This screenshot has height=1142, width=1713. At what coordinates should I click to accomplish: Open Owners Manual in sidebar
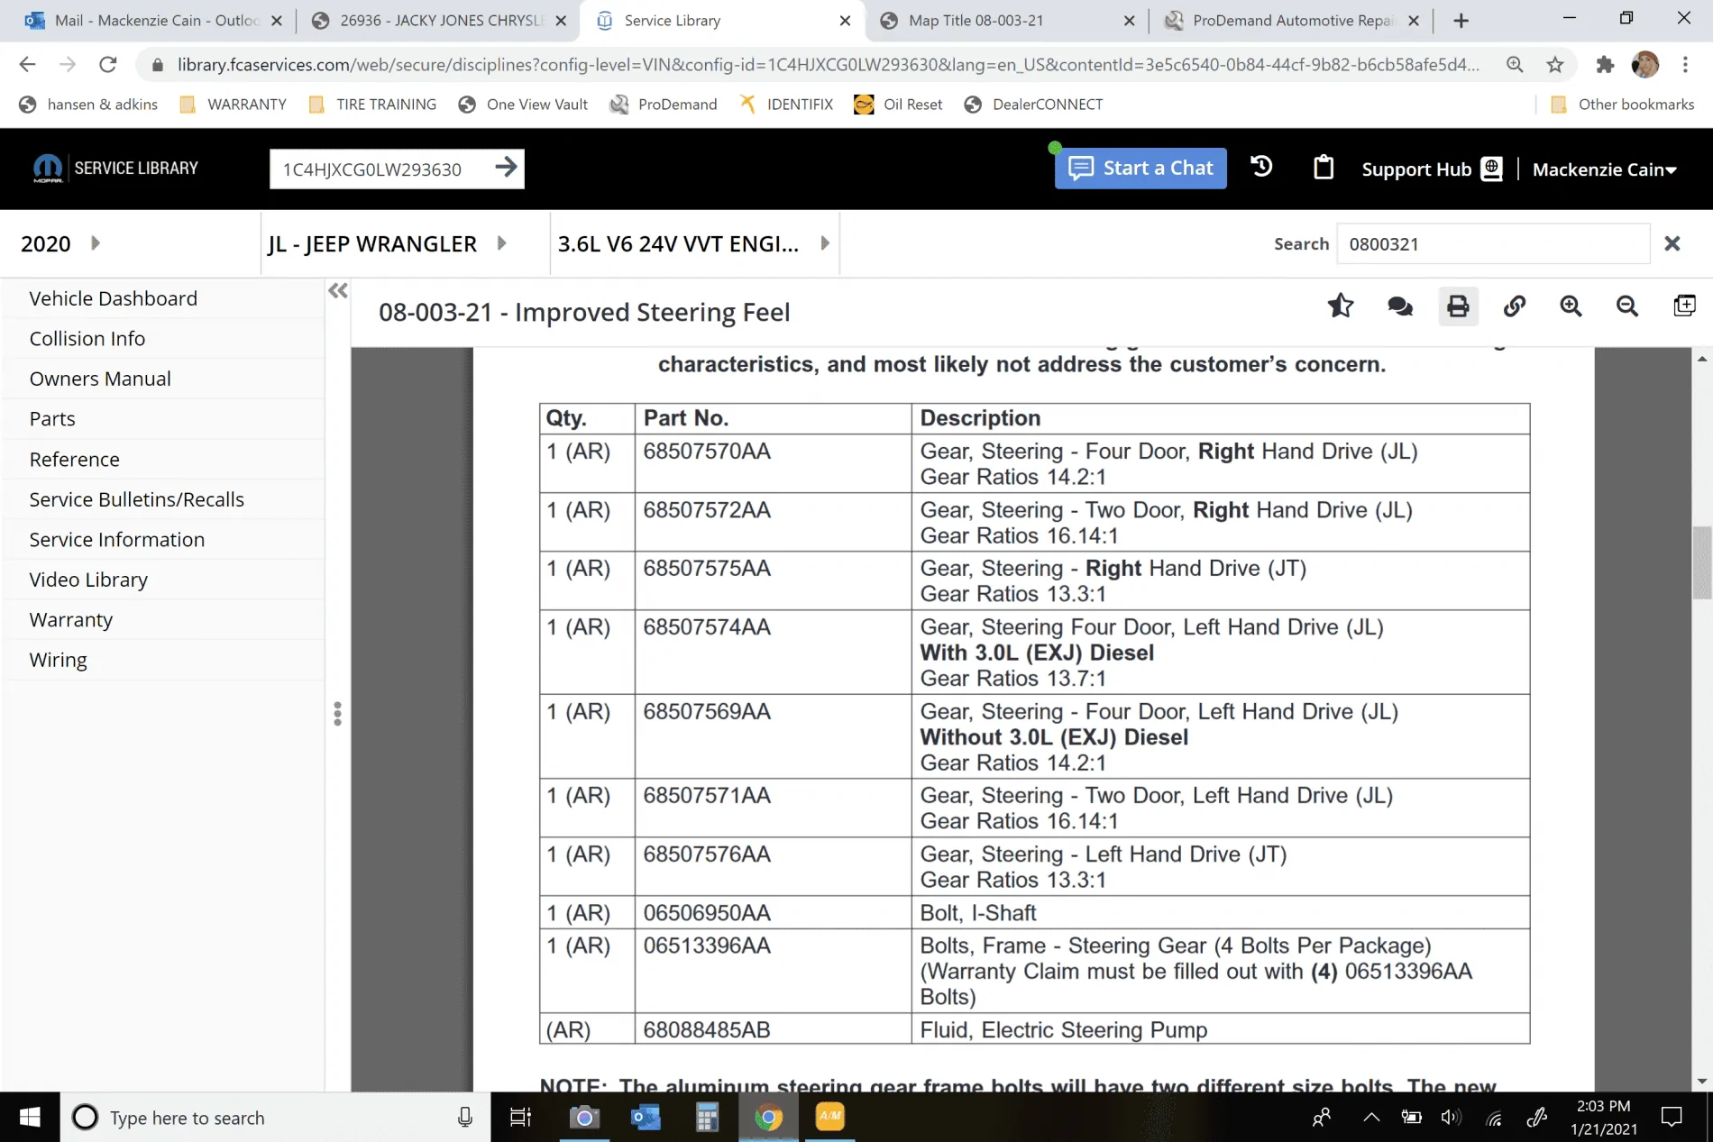point(100,379)
